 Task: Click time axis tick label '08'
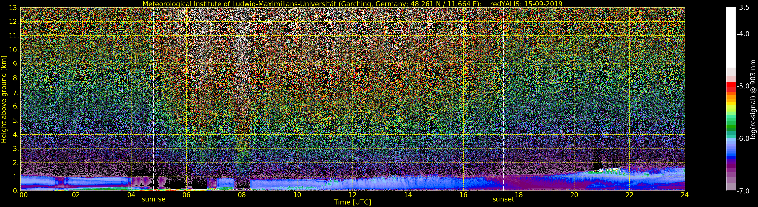click(242, 195)
